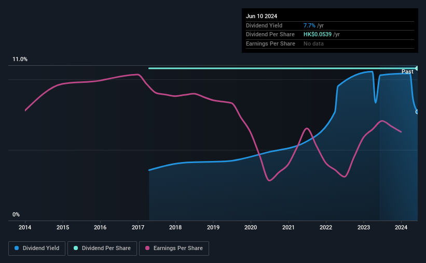Select the 2014 x-axis label

click(25, 227)
